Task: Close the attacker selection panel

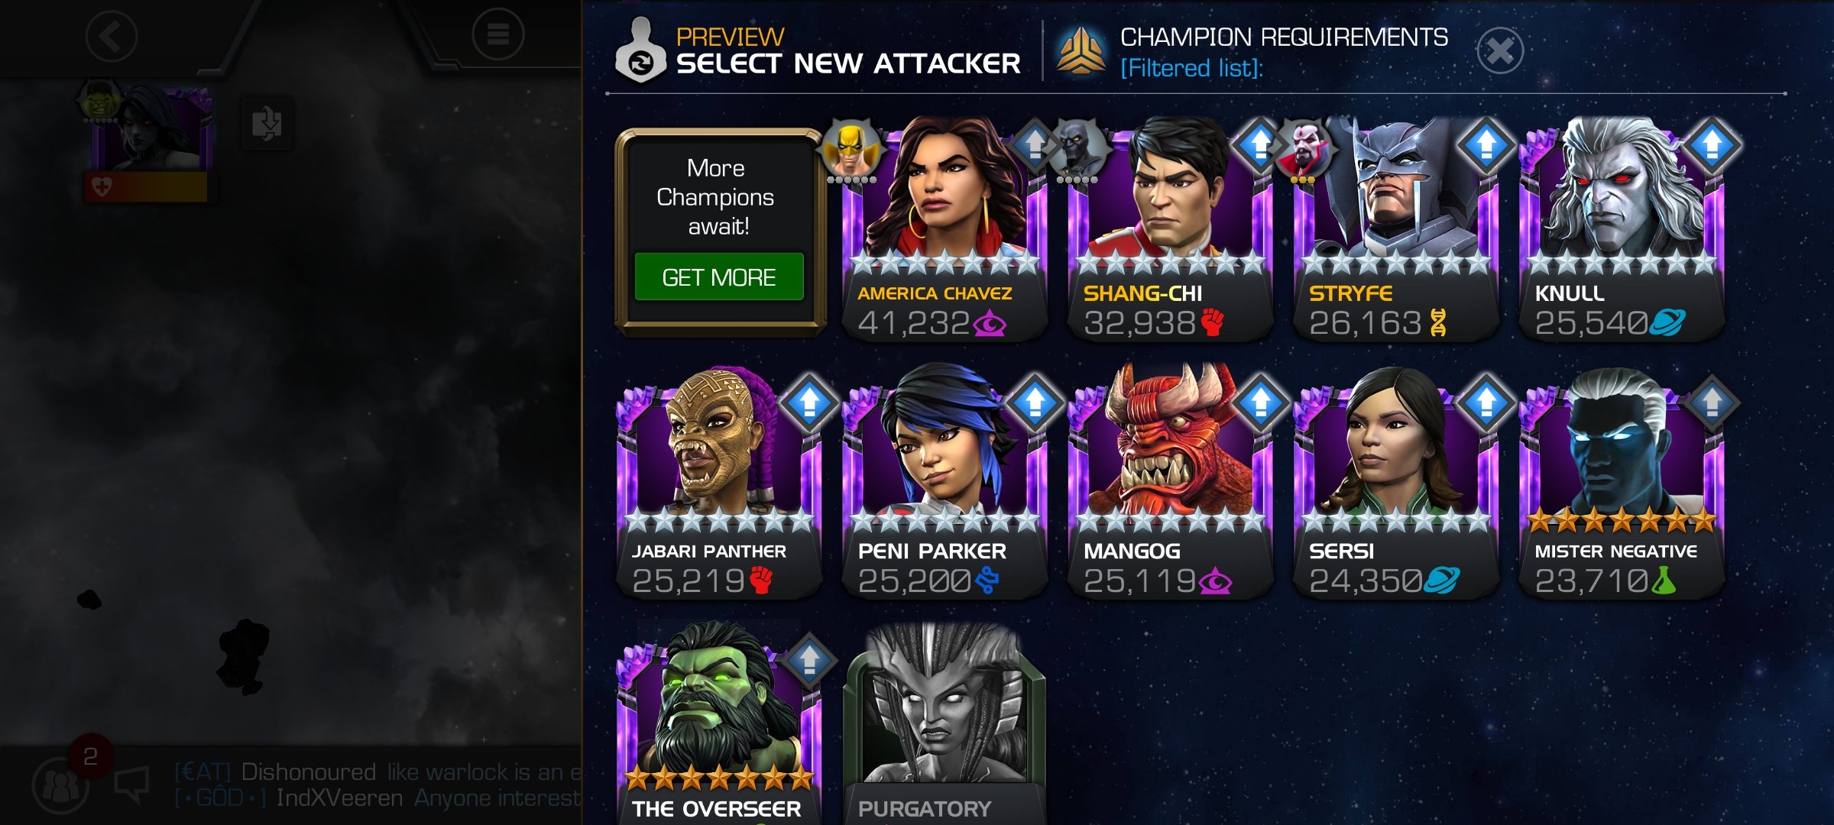Action: click(x=1500, y=51)
